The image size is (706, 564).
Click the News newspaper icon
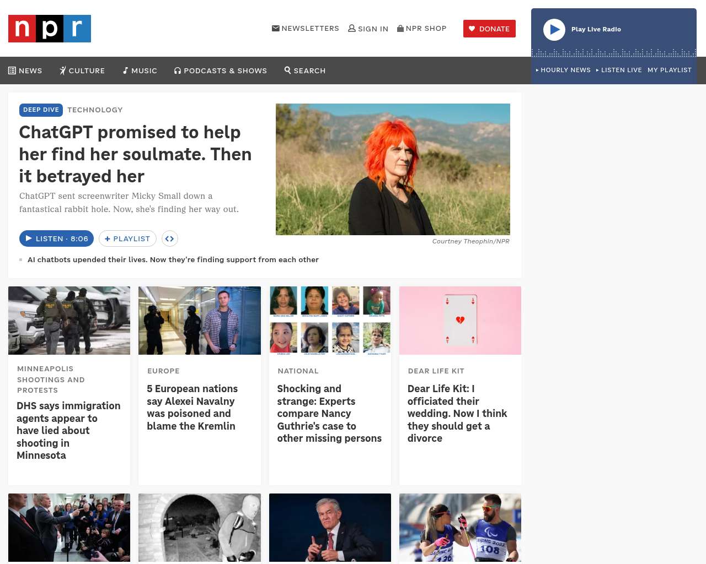(12, 70)
